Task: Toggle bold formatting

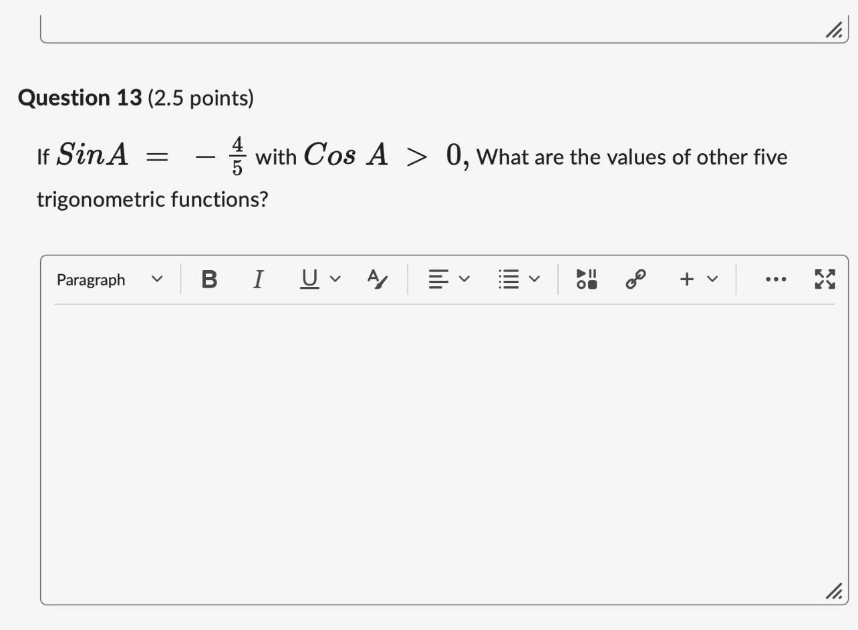Action: tap(209, 280)
